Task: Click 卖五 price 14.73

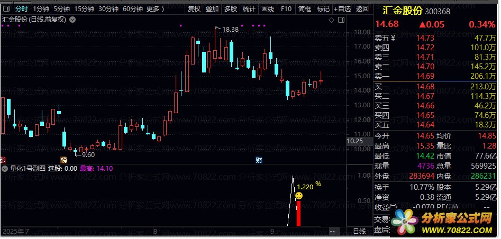Action: tap(425, 39)
